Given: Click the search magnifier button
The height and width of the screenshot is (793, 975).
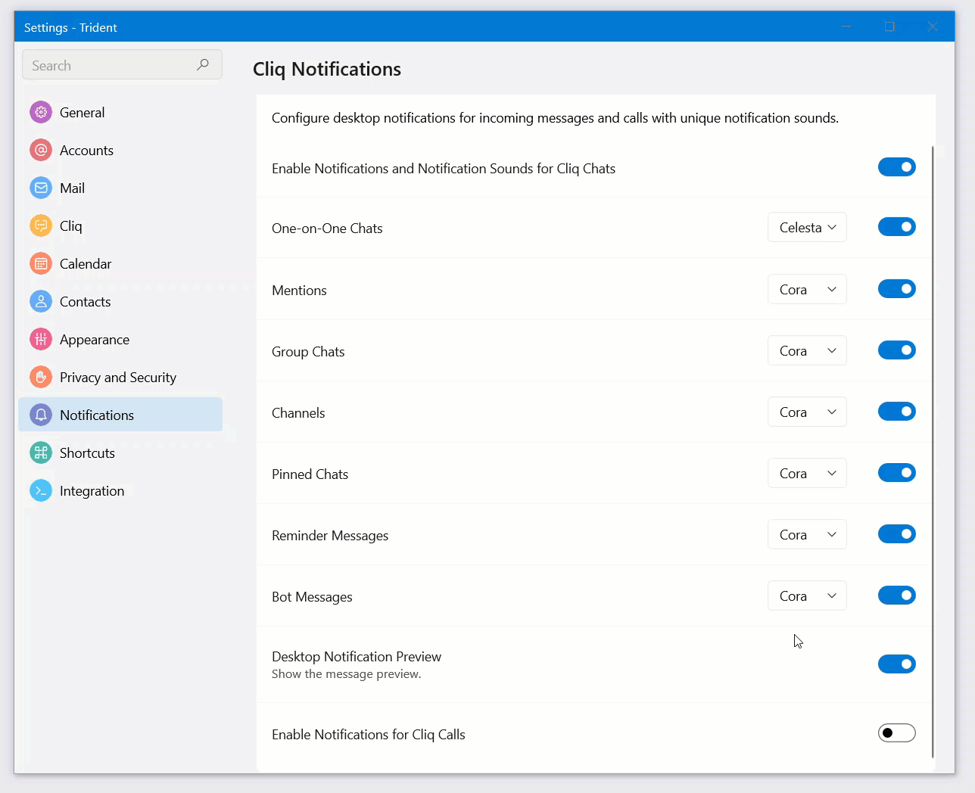Looking at the screenshot, I should pyautogui.click(x=203, y=65).
